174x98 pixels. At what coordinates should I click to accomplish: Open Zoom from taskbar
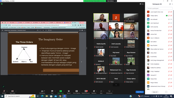[64, 96]
